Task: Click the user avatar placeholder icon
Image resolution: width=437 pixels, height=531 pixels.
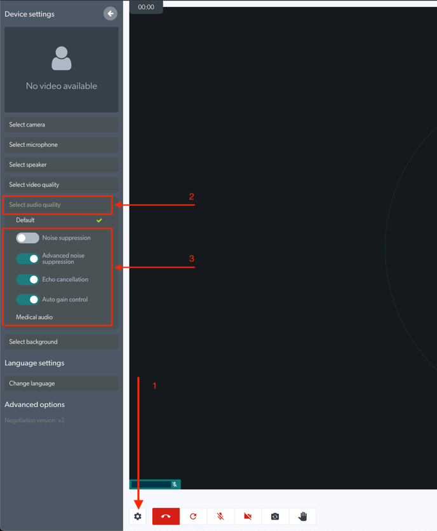Action: pos(62,59)
